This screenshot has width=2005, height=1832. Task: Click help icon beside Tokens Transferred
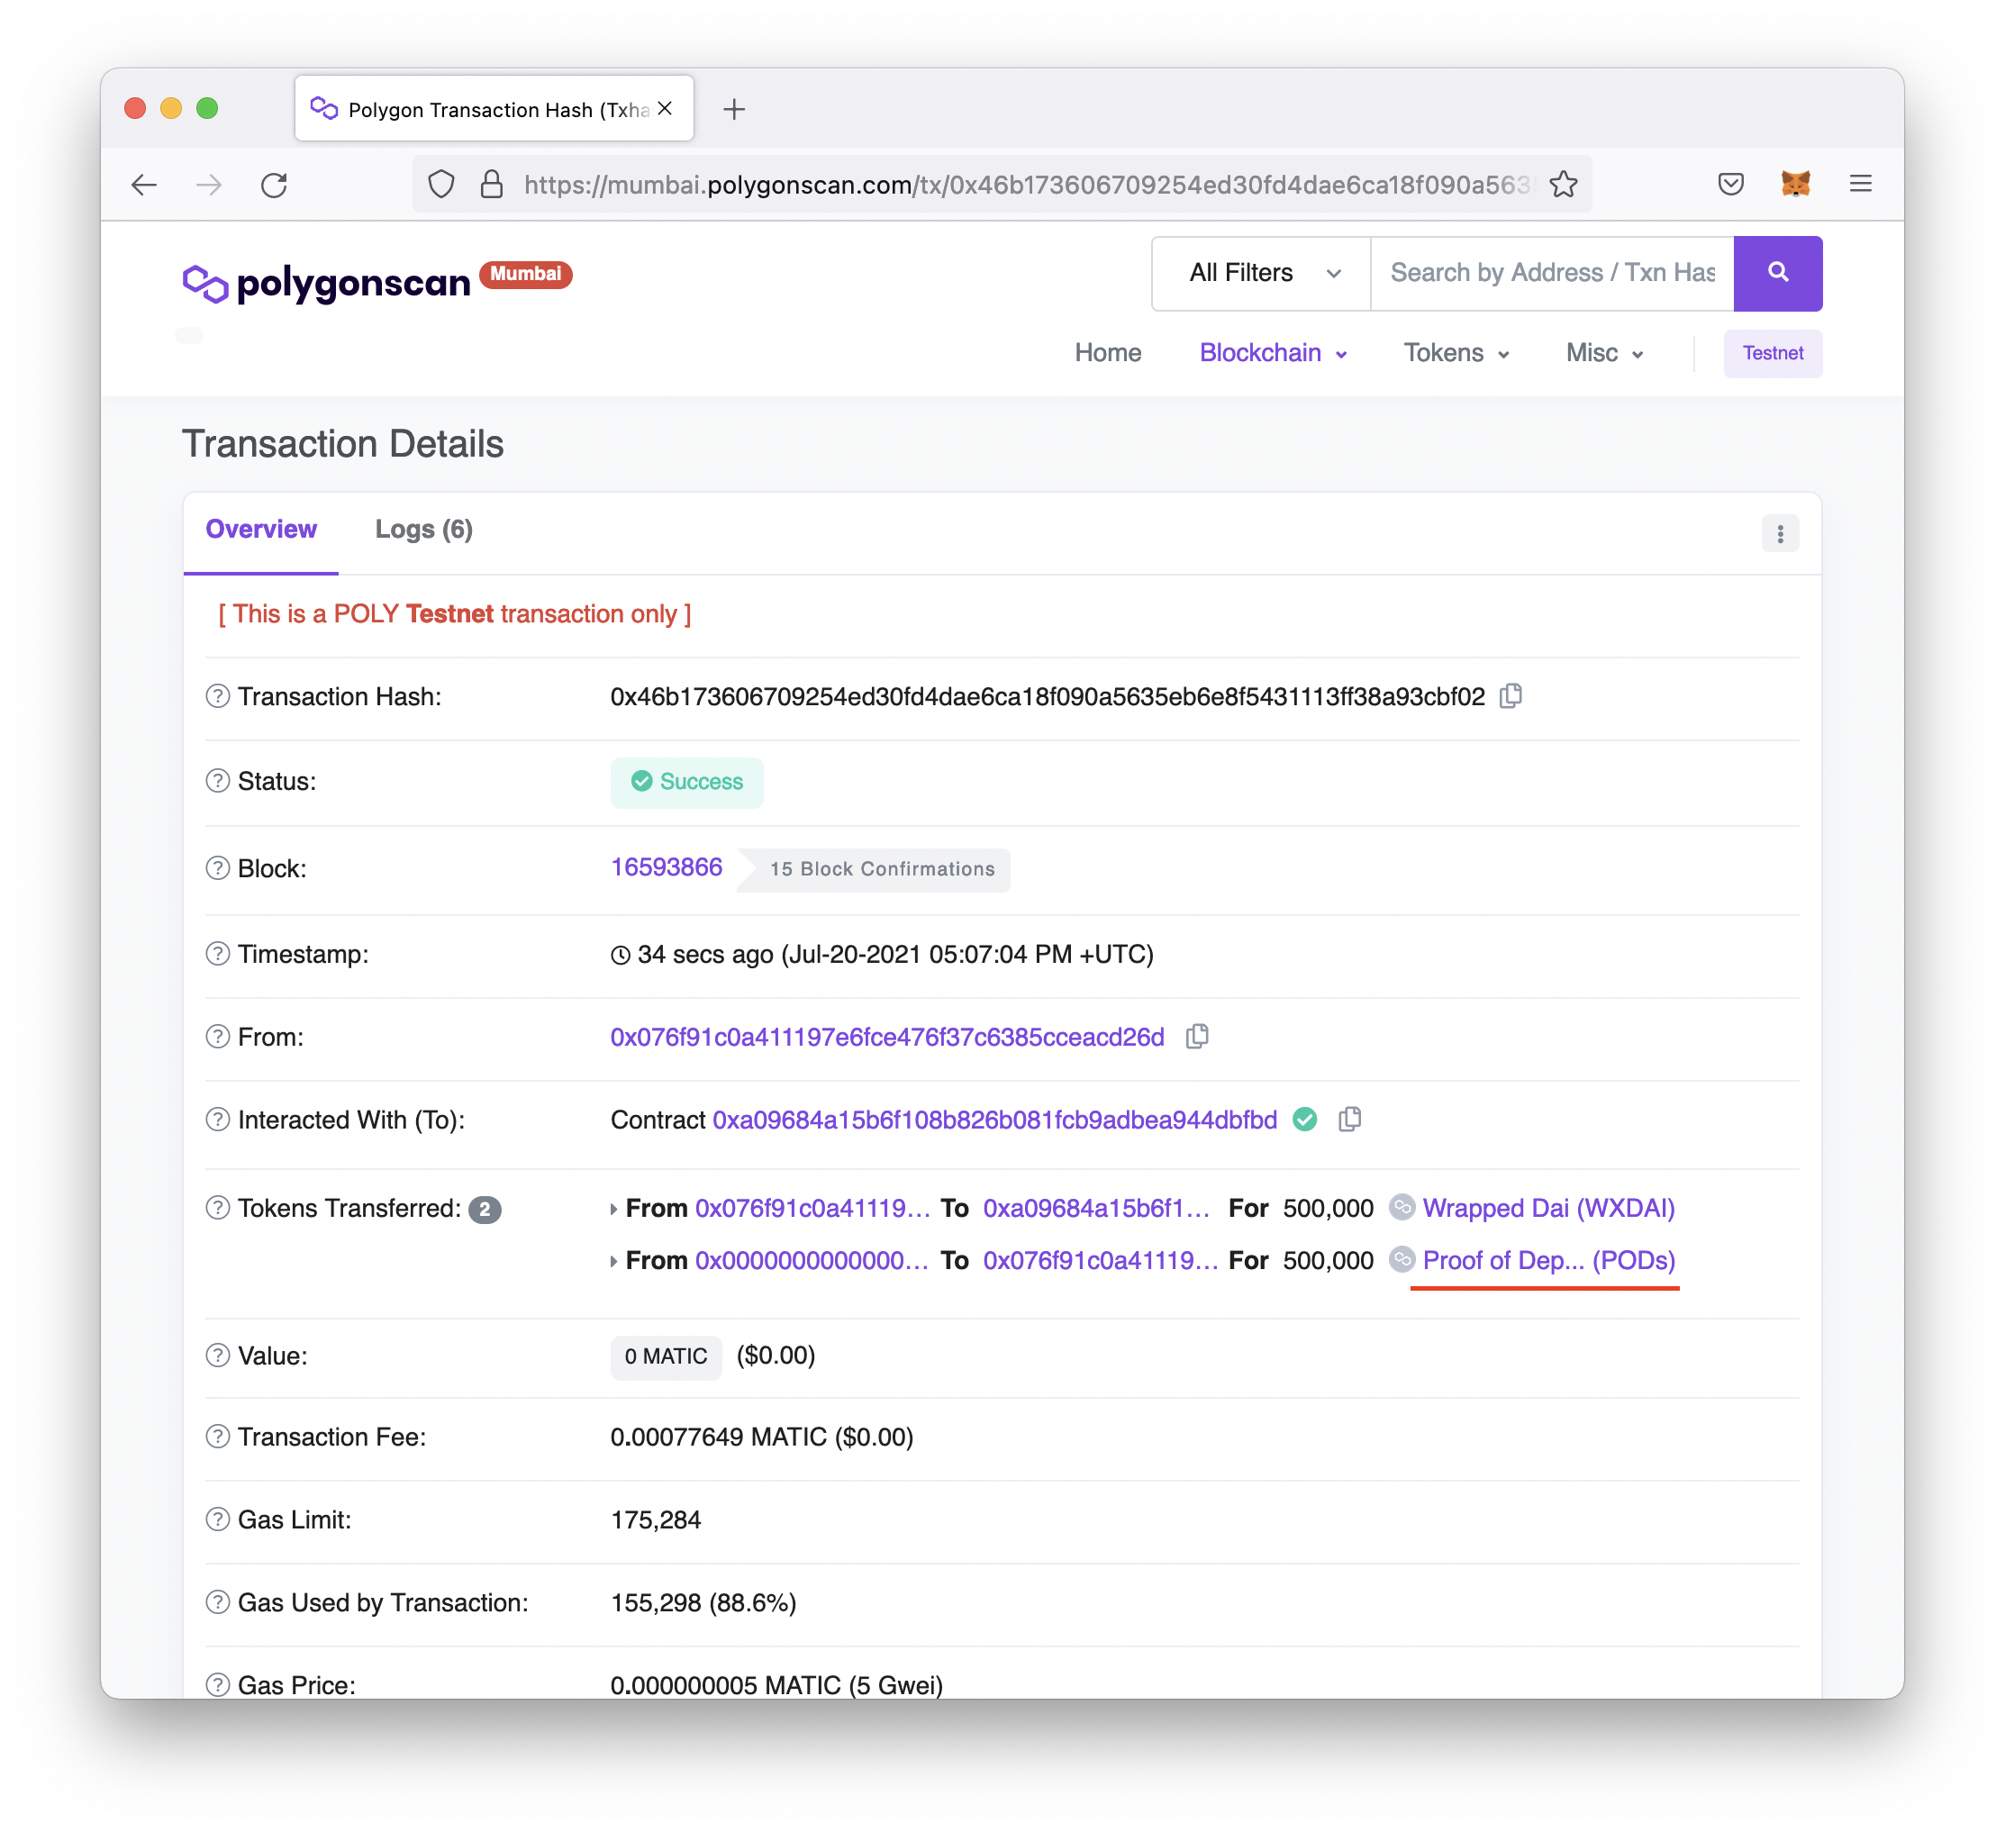(218, 1209)
